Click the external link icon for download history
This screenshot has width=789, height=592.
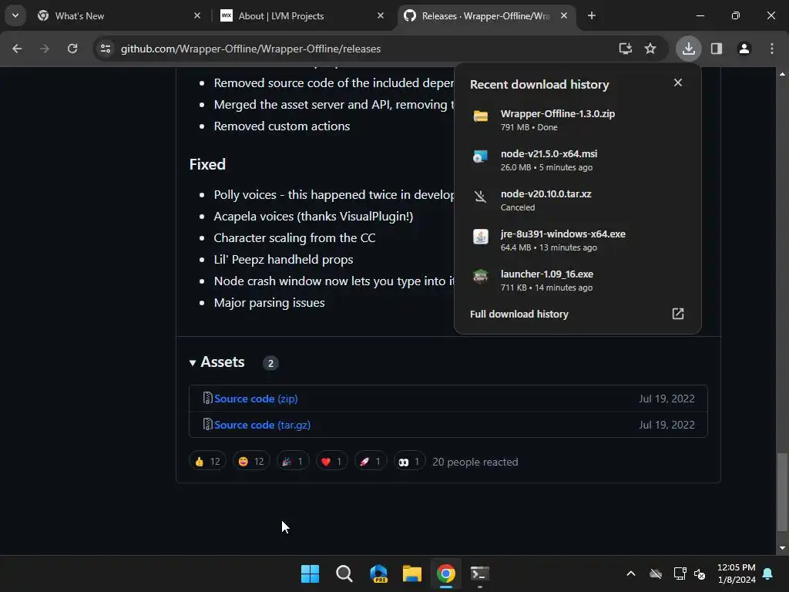point(678,314)
